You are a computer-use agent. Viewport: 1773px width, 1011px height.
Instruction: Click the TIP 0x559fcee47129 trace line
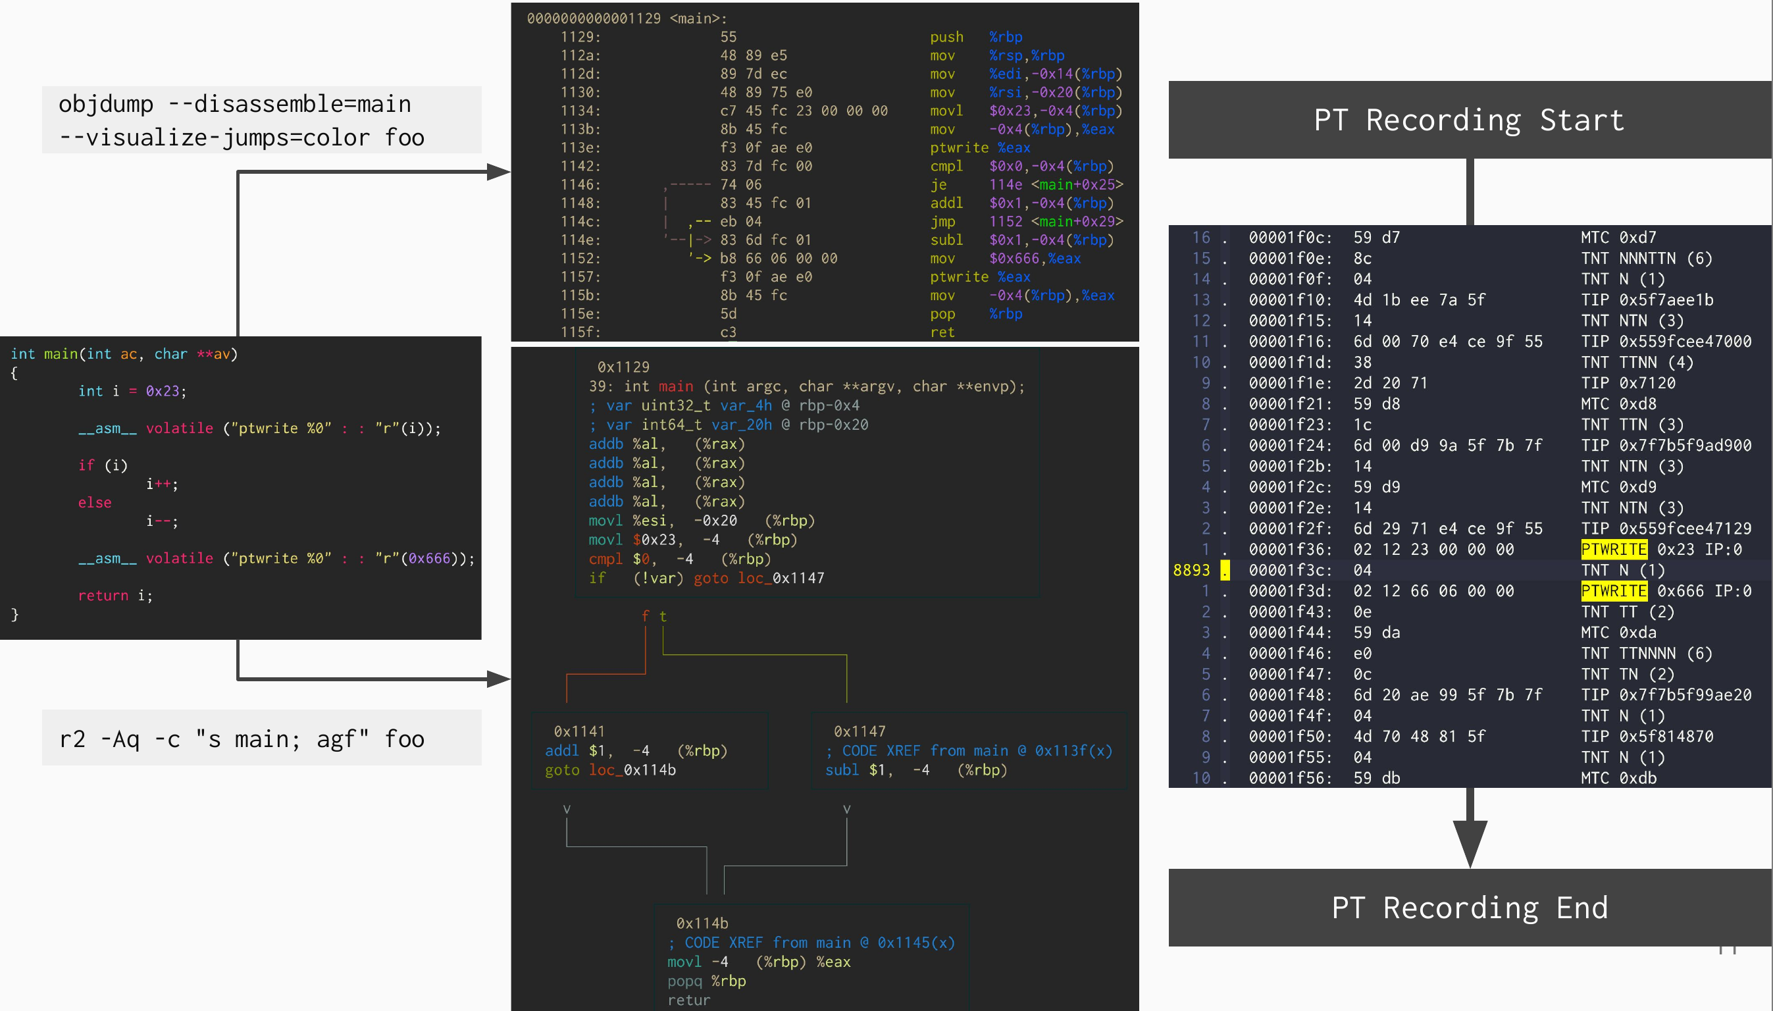pos(1666,529)
